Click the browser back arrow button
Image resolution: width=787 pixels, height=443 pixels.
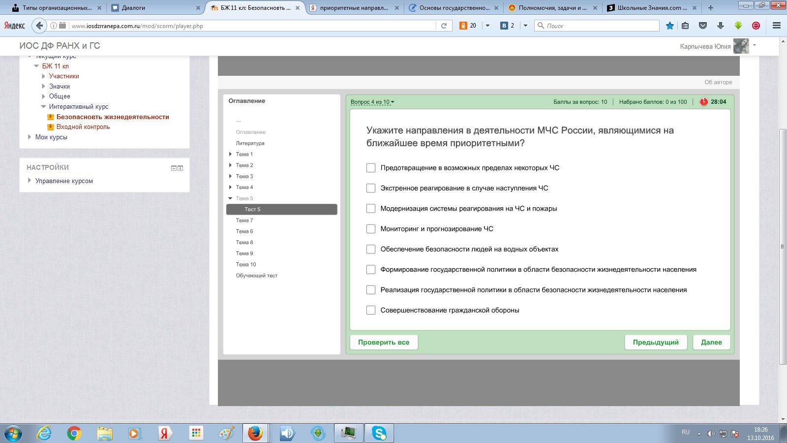pyautogui.click(x=40, y=26)
